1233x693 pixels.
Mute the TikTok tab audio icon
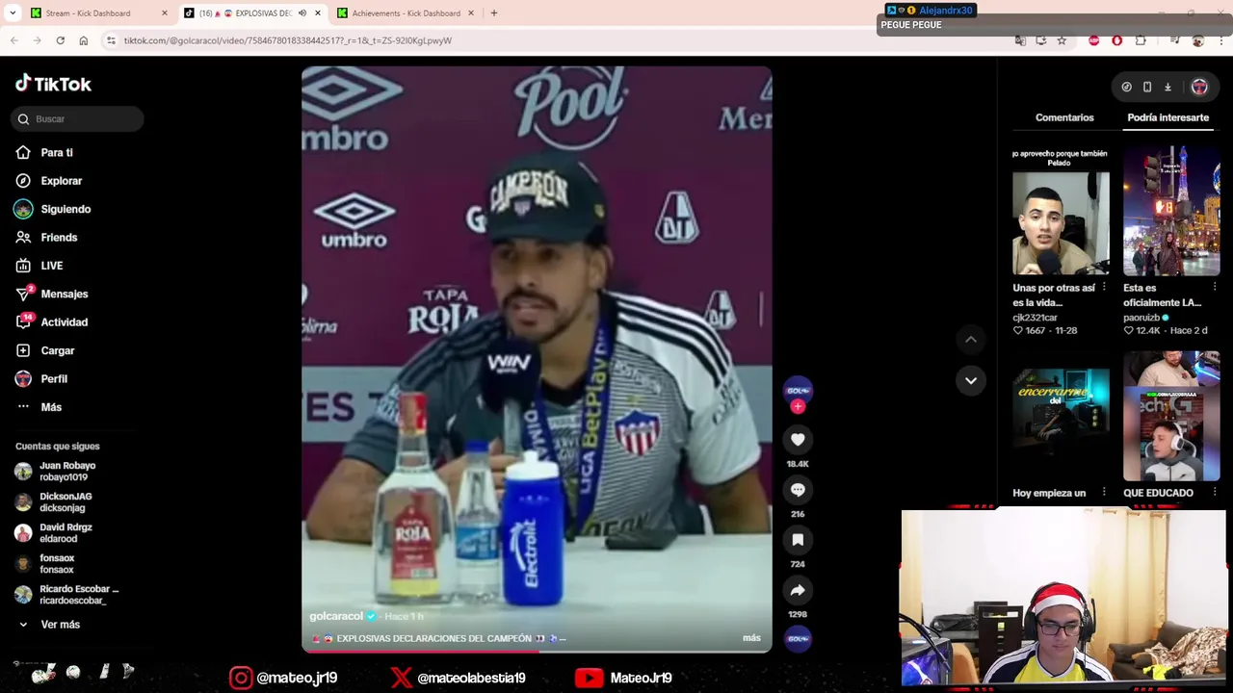[302, 13]
